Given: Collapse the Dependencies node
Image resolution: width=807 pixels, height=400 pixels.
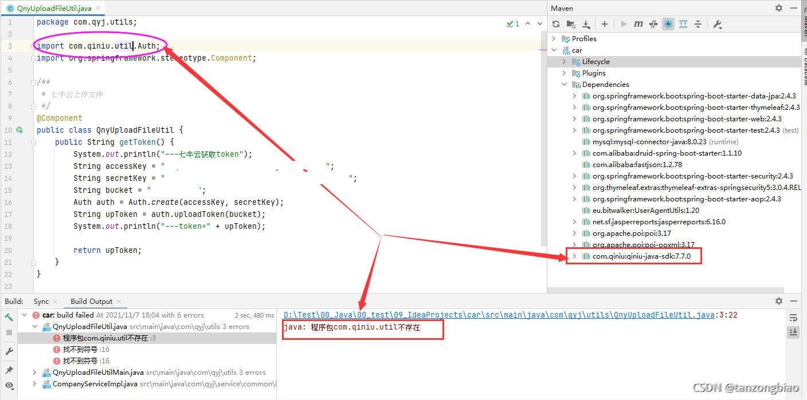Looking at the screenshot, I should (564, 84).
